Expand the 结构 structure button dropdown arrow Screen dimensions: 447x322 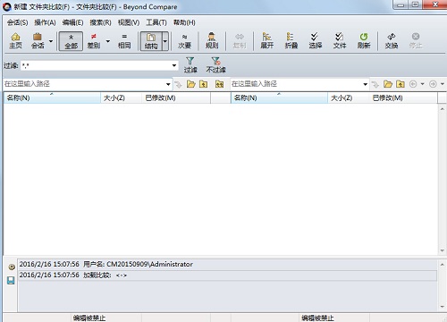click(x=165, y=41)
